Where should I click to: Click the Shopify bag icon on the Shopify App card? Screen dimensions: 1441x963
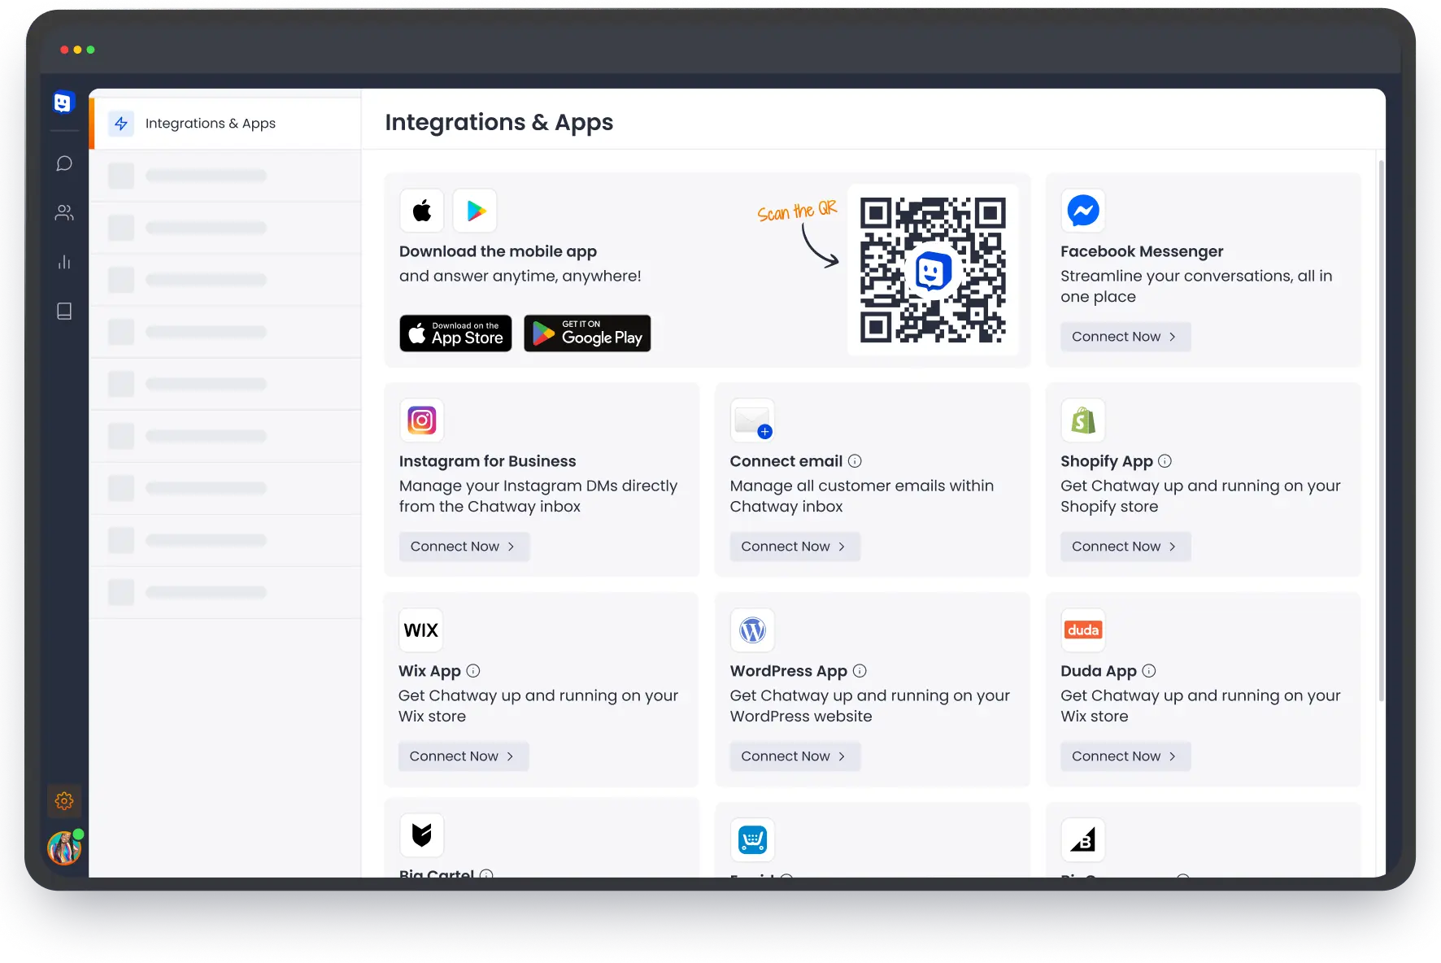coord(1083,420)
